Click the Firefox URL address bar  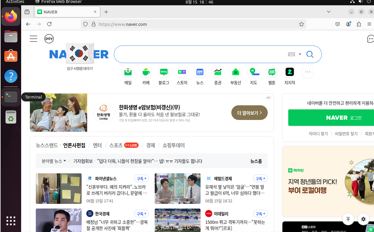tap(194, 24)
